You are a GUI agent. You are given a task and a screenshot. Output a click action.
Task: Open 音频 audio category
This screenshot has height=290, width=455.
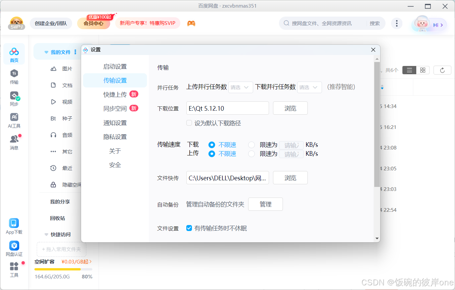(x=61, y=135)
